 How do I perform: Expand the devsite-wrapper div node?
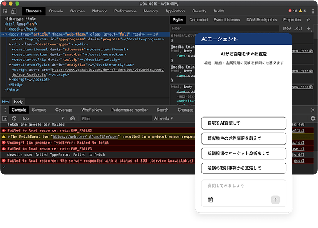coord(10,44)
